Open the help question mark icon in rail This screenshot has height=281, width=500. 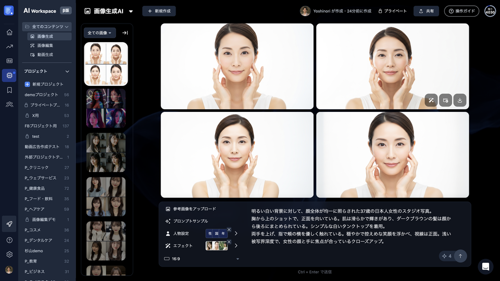9,240
